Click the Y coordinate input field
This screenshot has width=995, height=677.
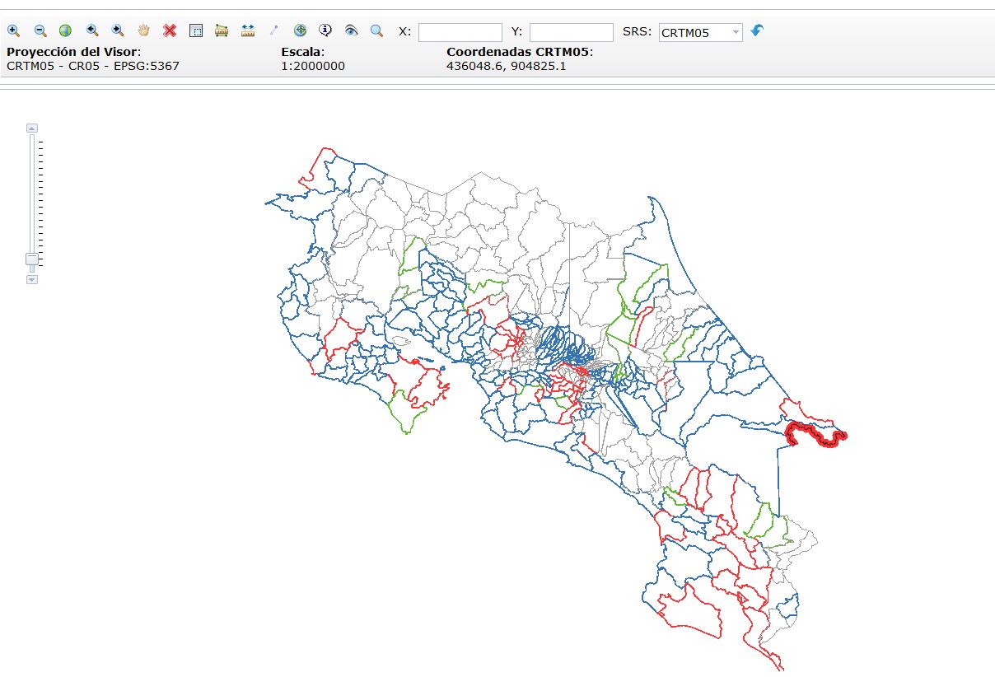pos(571,33)
